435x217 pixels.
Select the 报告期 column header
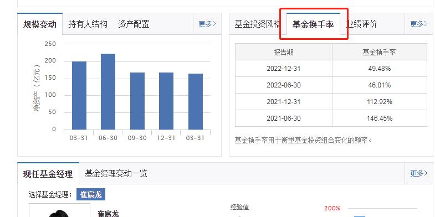[x=284, y=52]
